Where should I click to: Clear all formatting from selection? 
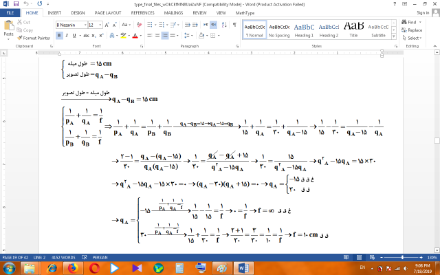pos(139,25)
